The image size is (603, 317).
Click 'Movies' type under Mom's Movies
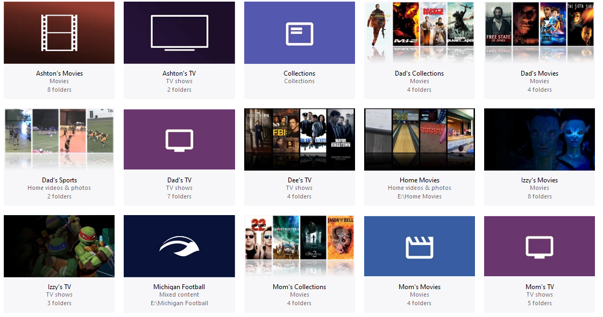pyautogui.click(x=419, y=295)
